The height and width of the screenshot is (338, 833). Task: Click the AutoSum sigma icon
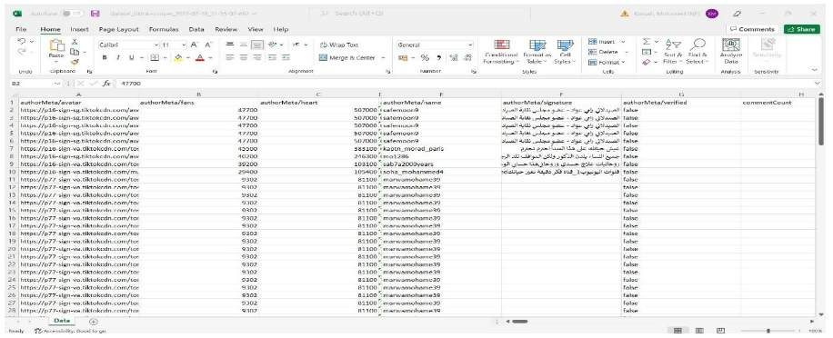(x=646, y=42)
